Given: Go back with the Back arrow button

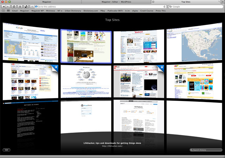Looking at the screenshot, I should (x=4, y=7).
